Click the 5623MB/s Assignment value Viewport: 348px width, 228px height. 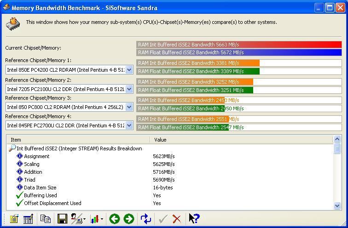pyautogui.click(x=164, y=156)
